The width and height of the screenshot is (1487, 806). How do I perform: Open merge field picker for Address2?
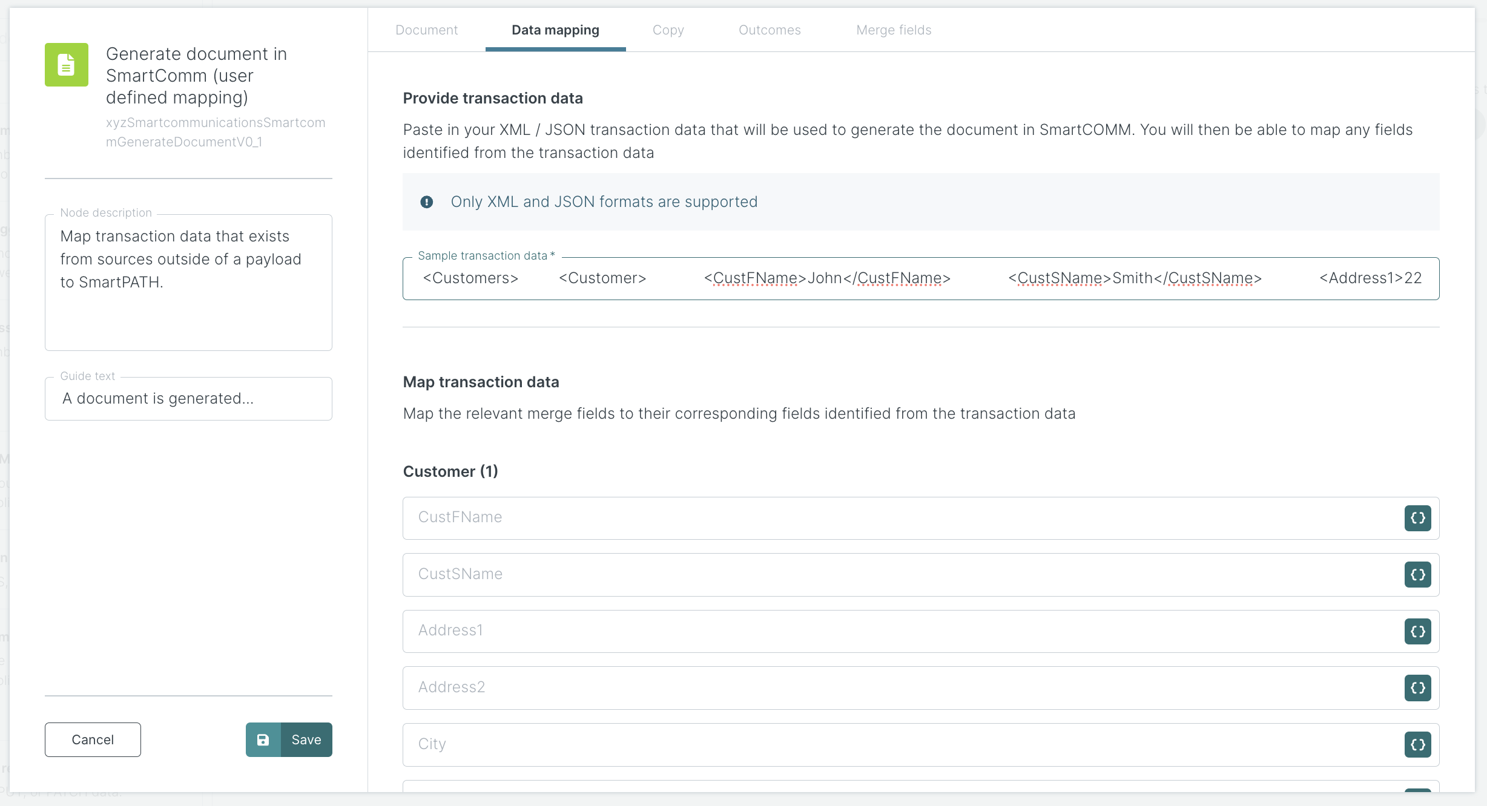tap(1417, 688)
